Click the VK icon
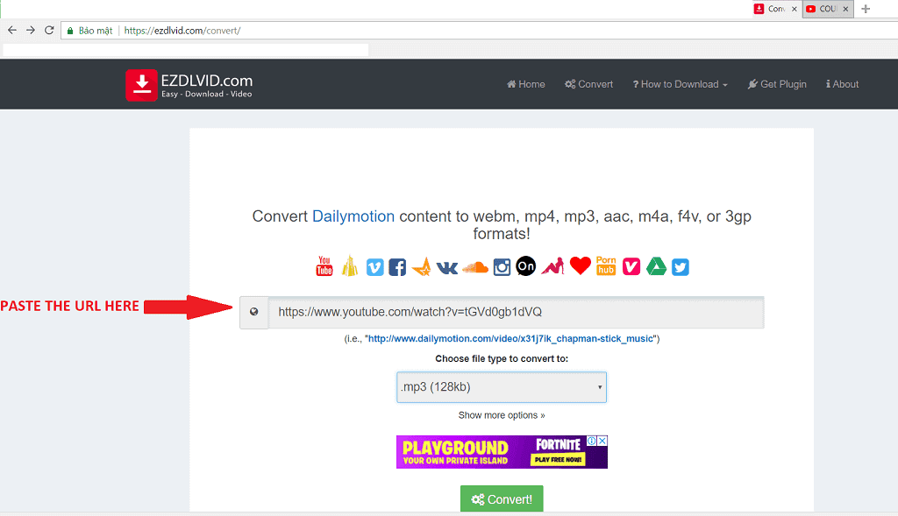Image resolution: width=898 pixels, height=516 pixels. tap(446, 268)
